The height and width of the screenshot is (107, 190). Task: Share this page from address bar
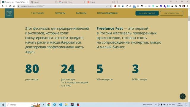point(107,6)
